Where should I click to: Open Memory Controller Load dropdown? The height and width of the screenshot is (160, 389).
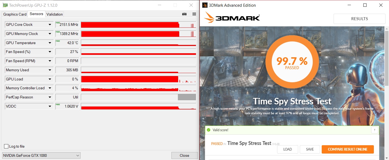click(50, 88)
